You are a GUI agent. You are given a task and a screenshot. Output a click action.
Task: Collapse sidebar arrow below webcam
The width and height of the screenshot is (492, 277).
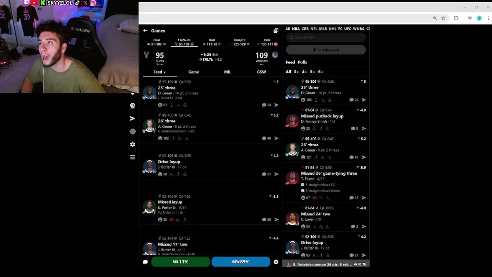(133, 94)
